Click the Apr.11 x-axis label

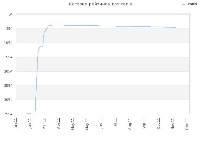(x=58, y=123)
